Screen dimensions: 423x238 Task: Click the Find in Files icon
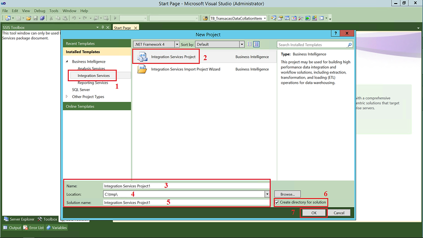(205, 18)
